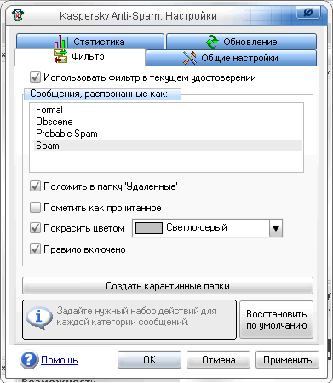Image resolution: width=333 pixels, height=383 pixels.
Task: Click the tools icon on Общие настройки tab
Action: [x=189, y=58]
